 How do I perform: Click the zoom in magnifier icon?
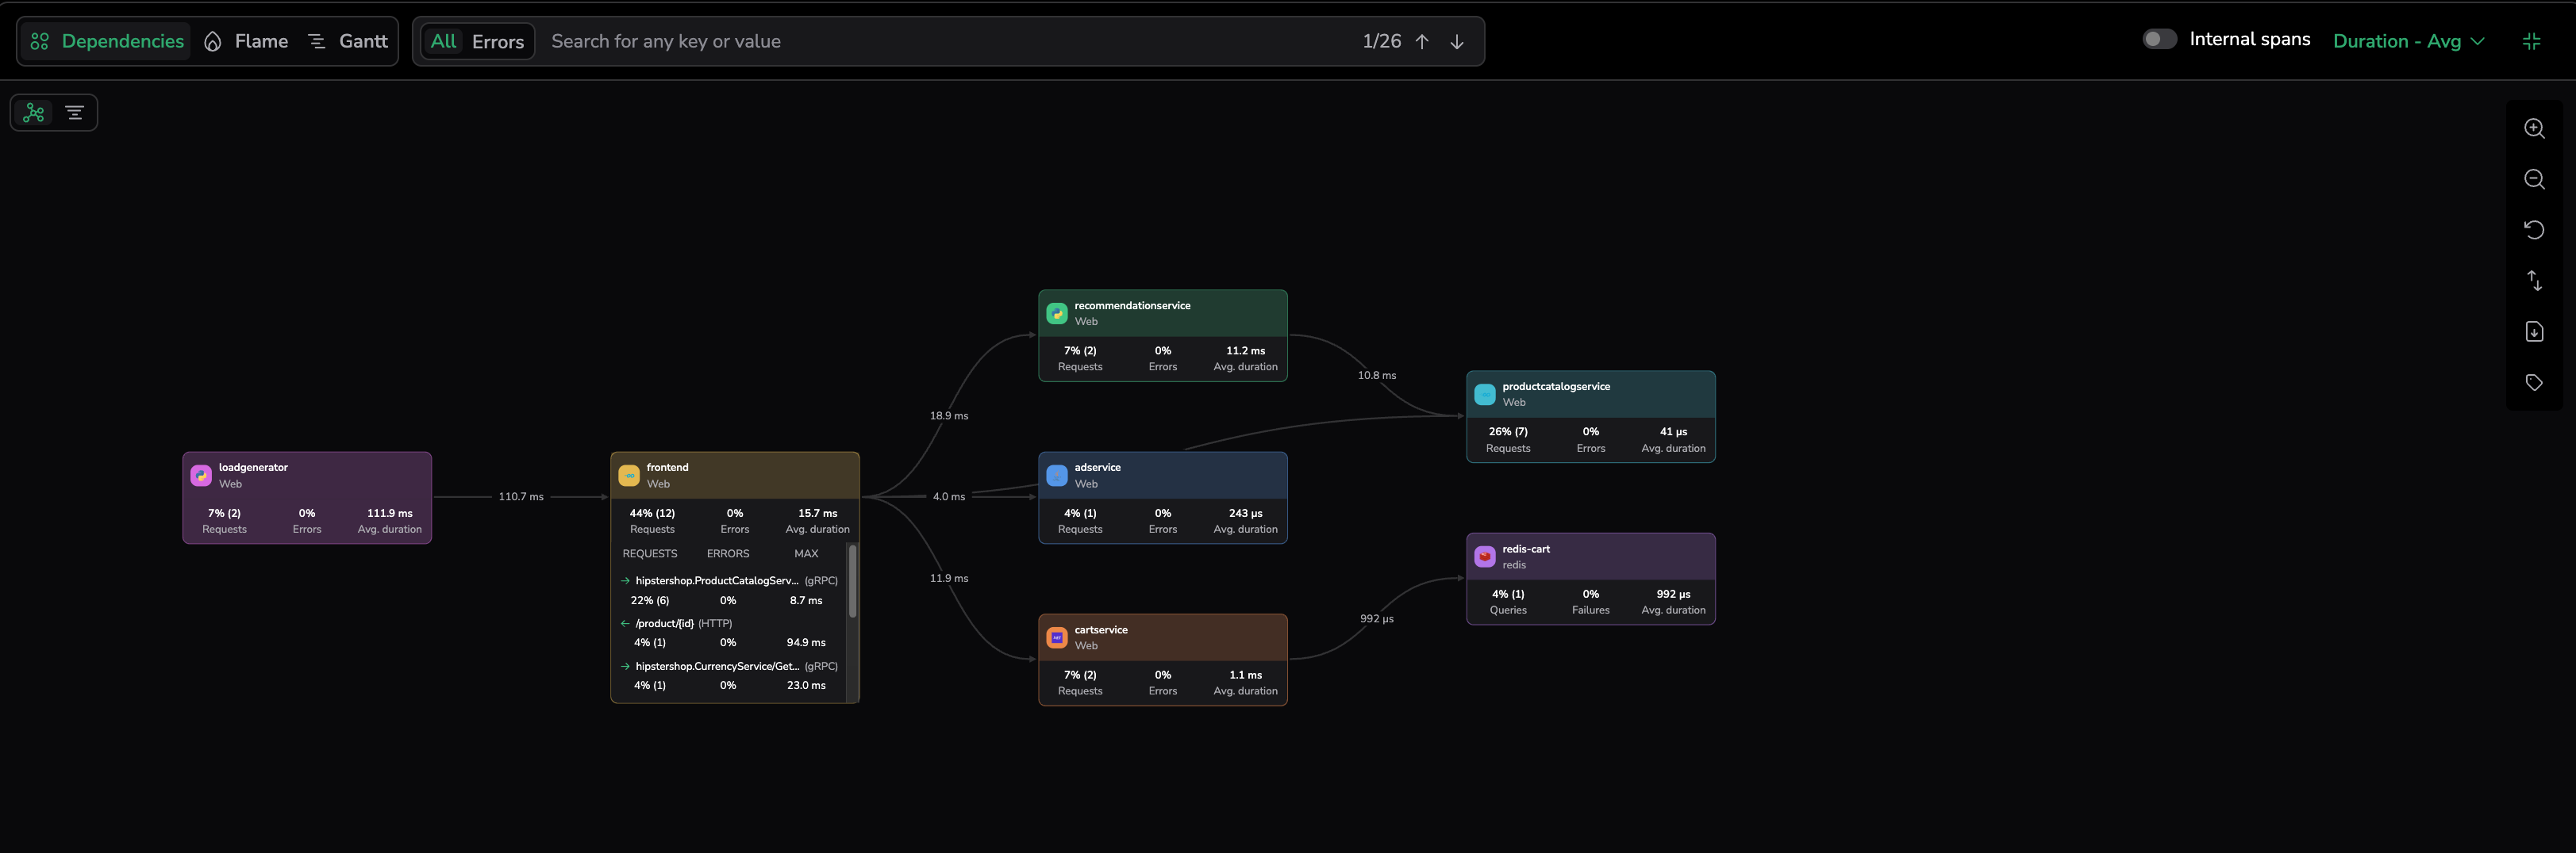click(2533, 129)
